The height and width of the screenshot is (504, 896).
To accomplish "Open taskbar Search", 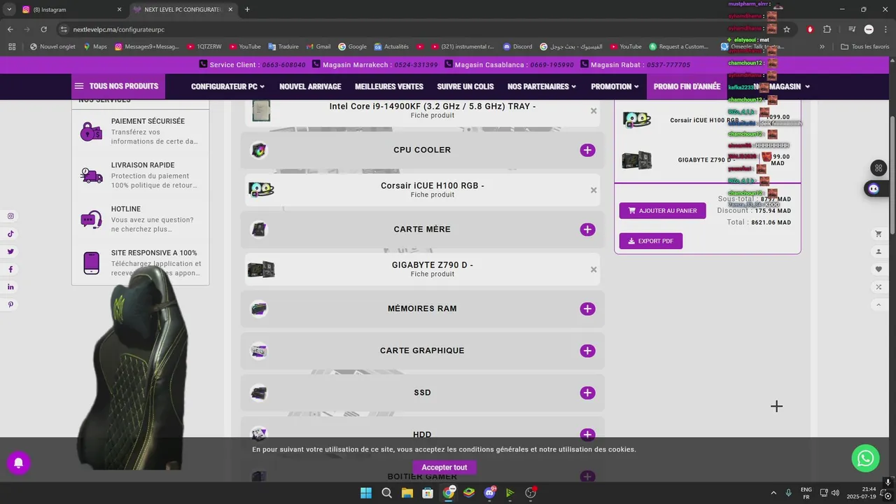I will tap(386, 493).
